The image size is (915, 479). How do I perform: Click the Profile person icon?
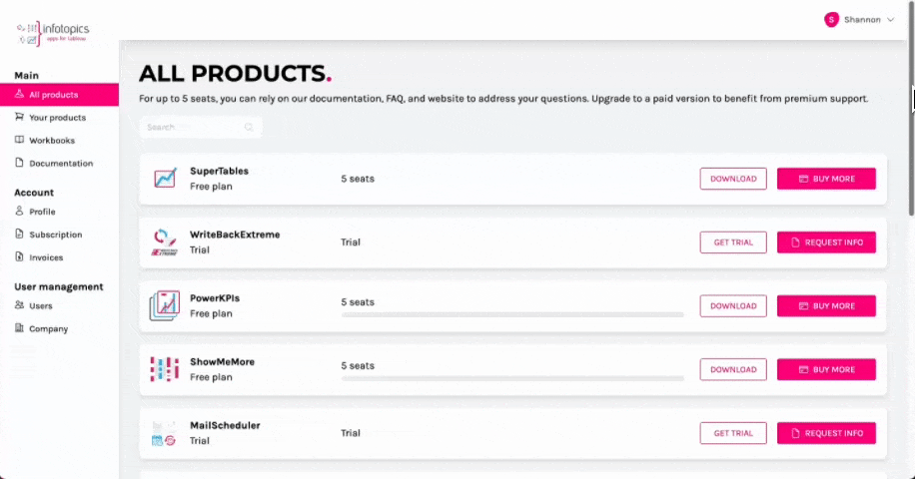click(19, 211)
